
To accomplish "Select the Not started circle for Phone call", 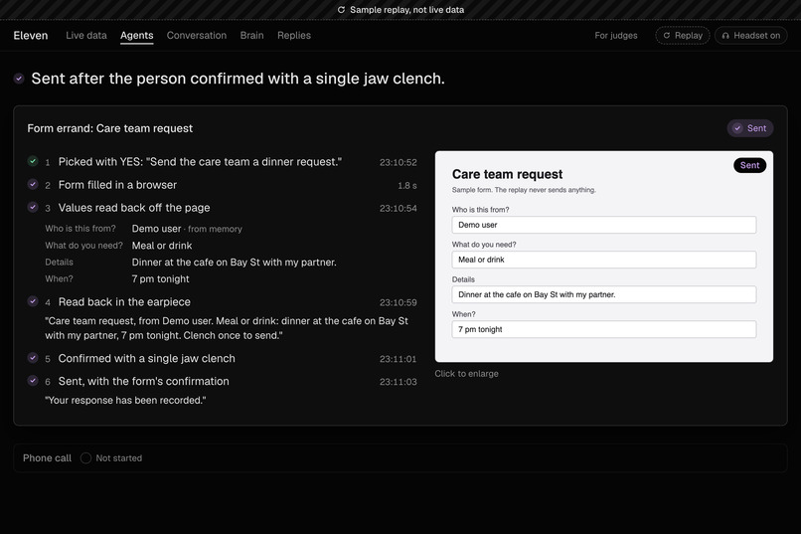I will point(85,457).
